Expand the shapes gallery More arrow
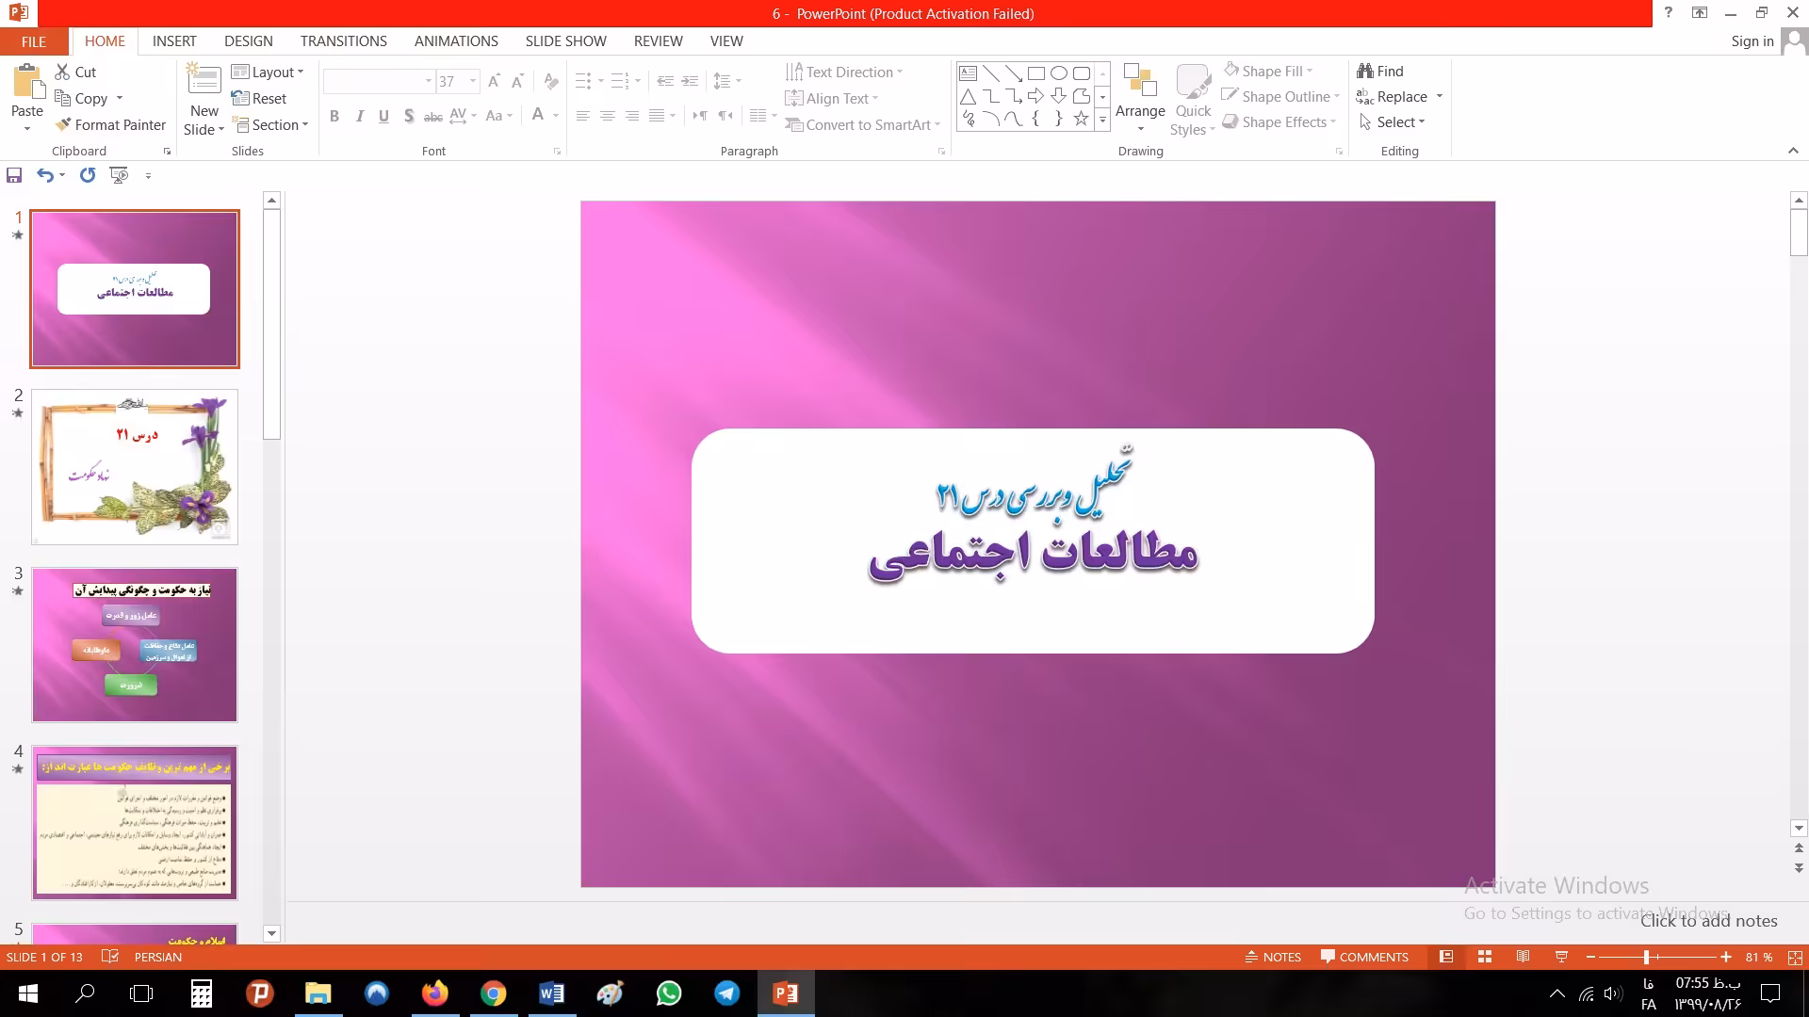 tap(1102, 120)
